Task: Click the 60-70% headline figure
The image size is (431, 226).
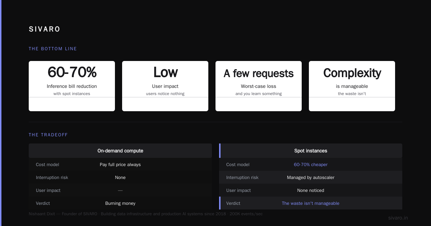Action: click(x=72, y=72)
